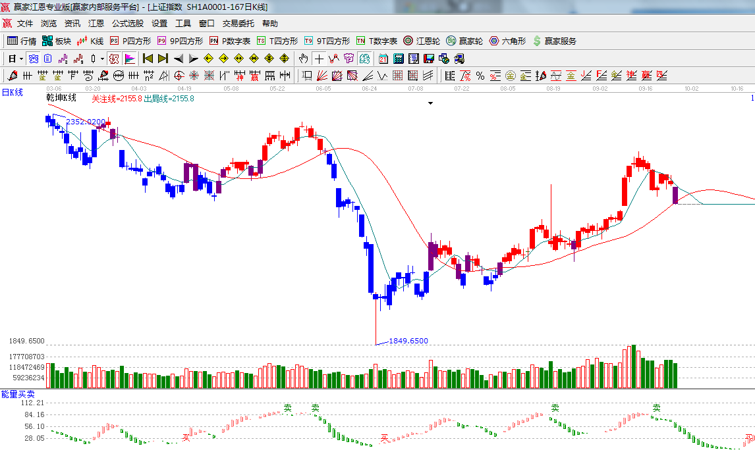Toggle the crosshair cursor button
The height and width of the screenshot is (450, 755).
click(319, 59)
